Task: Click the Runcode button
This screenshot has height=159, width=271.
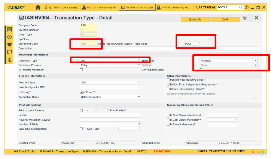Action: (195, 19)
